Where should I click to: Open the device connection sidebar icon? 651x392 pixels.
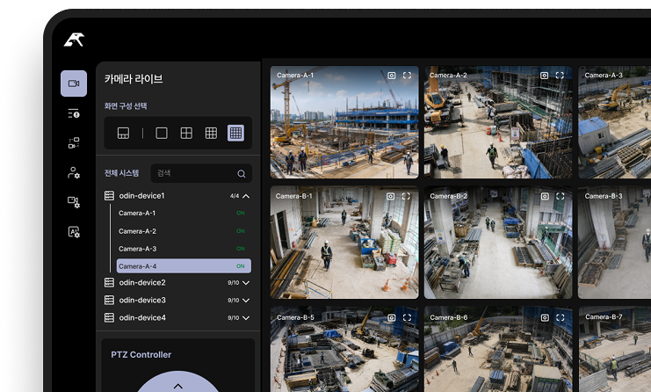pos(74,143)
